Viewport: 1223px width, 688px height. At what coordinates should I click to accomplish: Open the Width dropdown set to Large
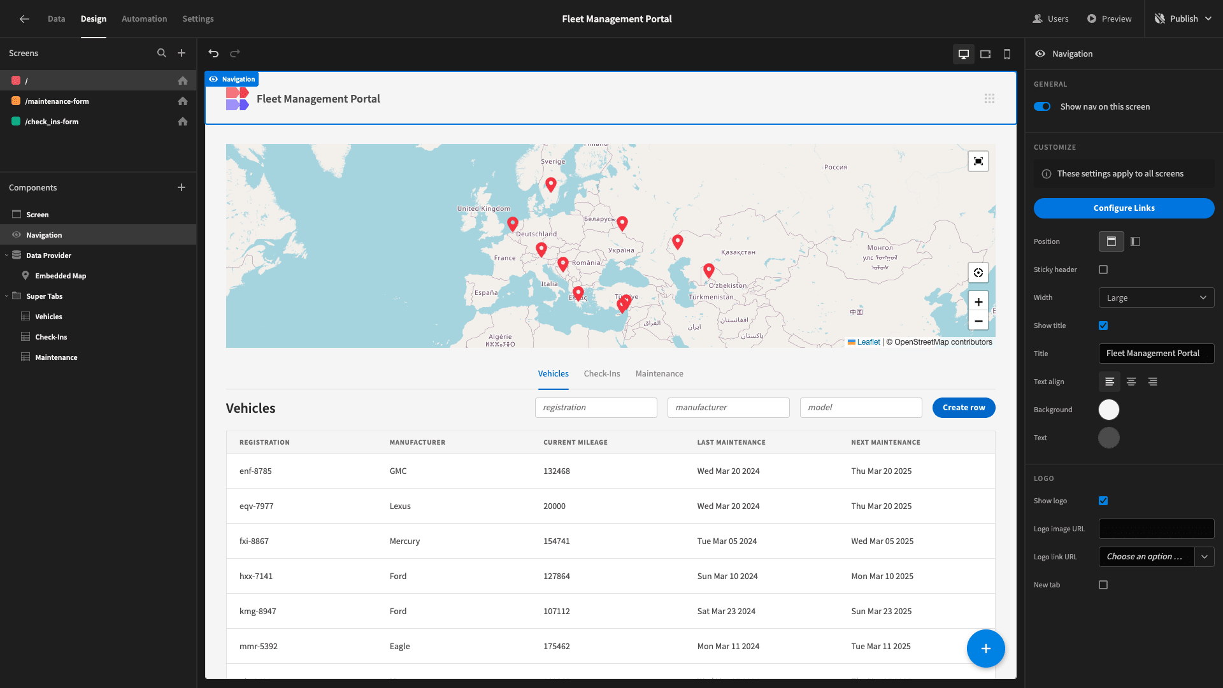point(1156,297)
